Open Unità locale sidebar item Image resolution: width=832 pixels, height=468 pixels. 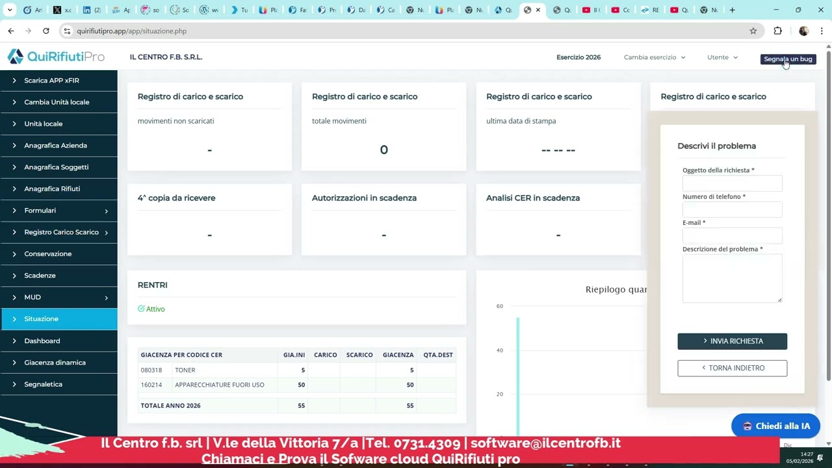point(58,123)
